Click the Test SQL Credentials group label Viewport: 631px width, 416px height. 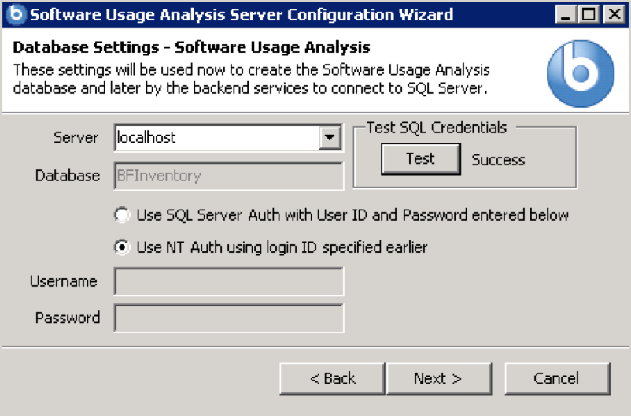pyautogui.click(x=437, y=127)
